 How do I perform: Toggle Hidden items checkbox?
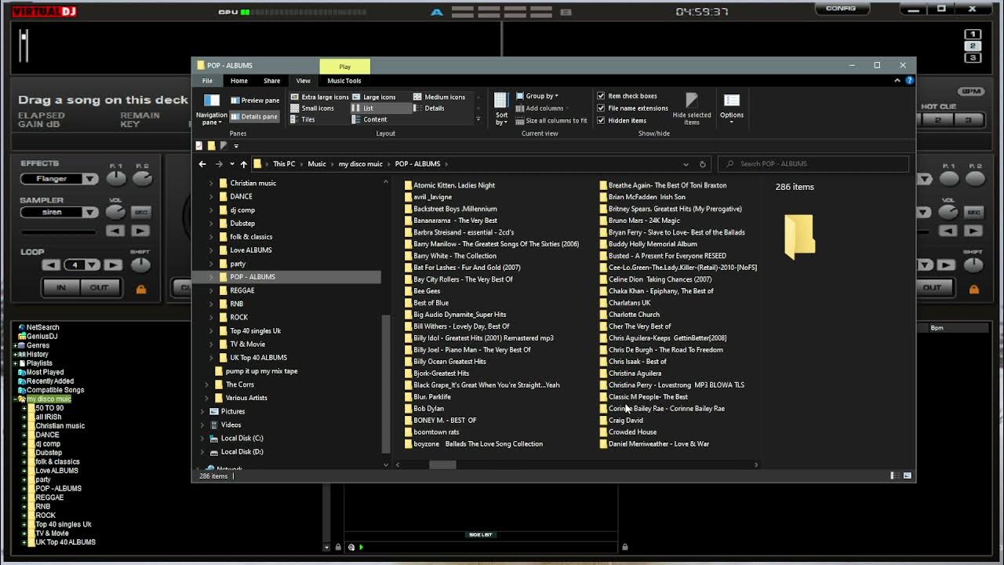click(x=622, y=121)
